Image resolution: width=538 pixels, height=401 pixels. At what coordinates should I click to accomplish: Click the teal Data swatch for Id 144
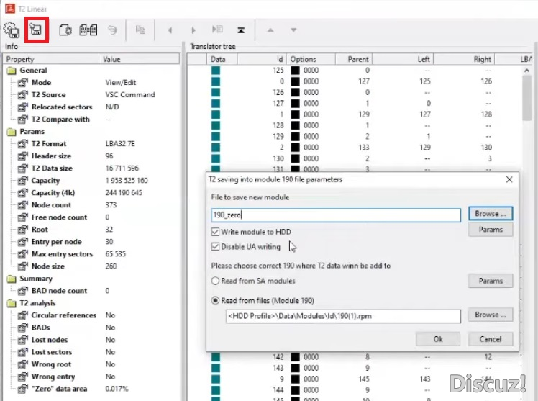(x=216, y=390)
